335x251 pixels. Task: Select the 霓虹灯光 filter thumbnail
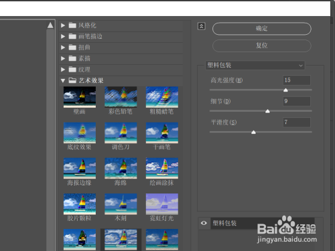point(162,204)
